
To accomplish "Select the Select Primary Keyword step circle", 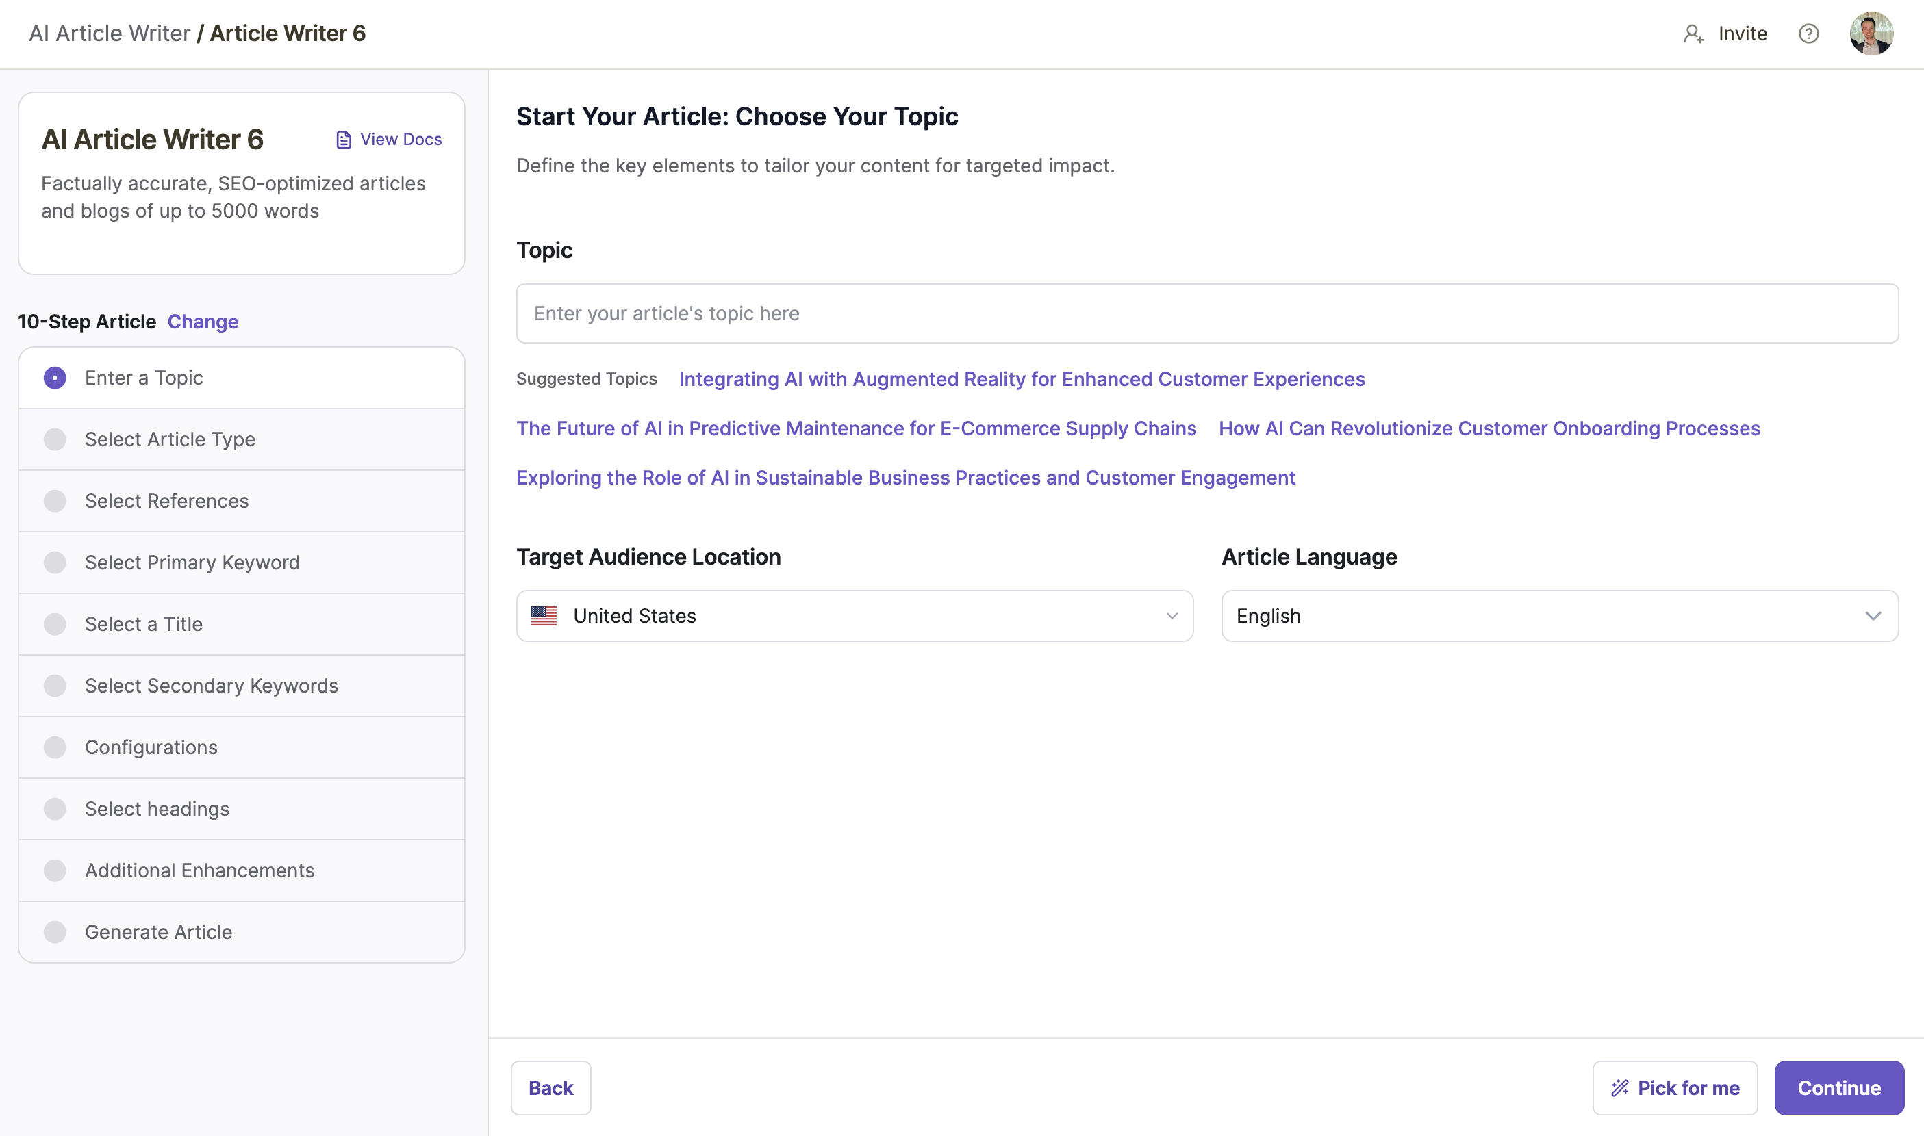I will point(54,563).
